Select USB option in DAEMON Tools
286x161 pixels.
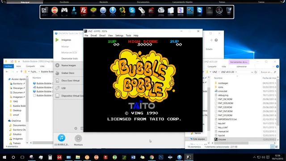pyautogui.click(x=63, y=88)
